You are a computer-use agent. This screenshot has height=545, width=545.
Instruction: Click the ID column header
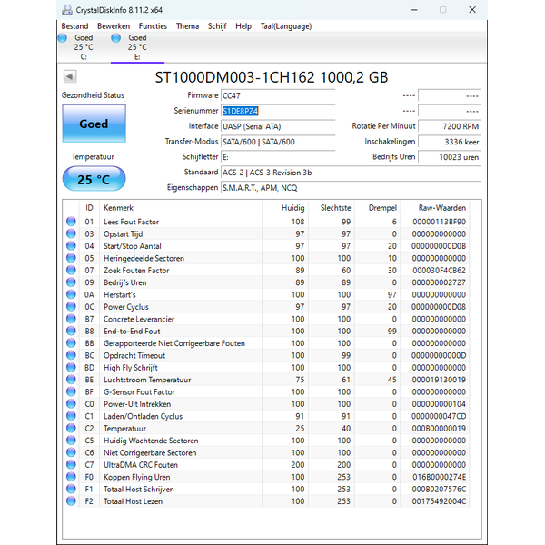coord(89,208)
